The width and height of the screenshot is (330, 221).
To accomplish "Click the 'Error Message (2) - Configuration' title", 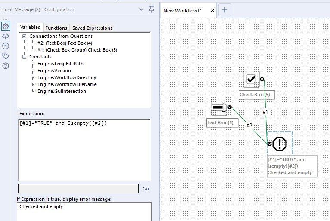I will (38, 9).
